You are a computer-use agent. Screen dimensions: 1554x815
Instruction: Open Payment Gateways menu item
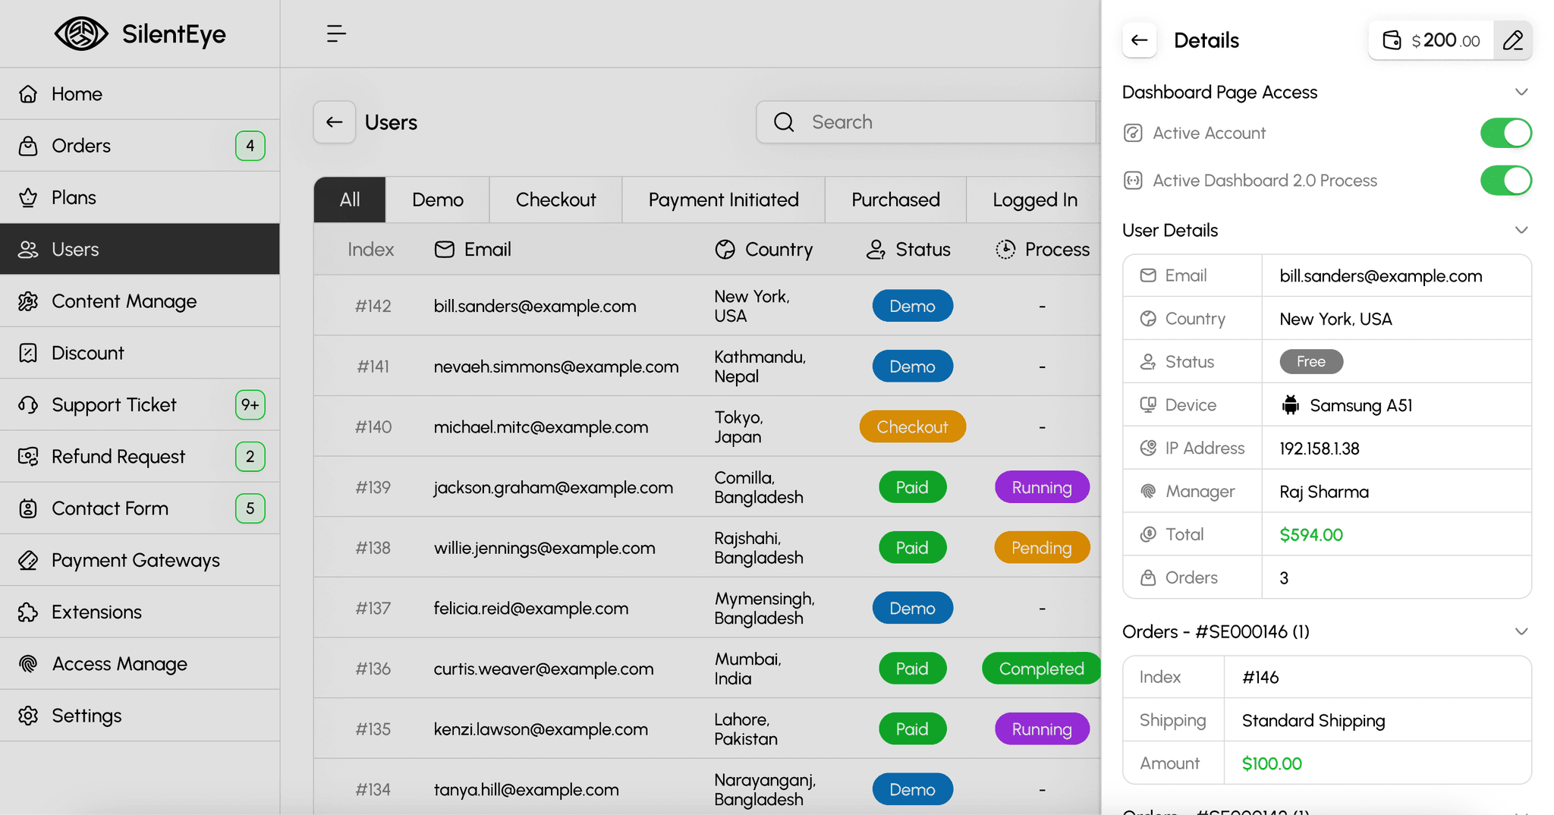click(x=140, y=560)
